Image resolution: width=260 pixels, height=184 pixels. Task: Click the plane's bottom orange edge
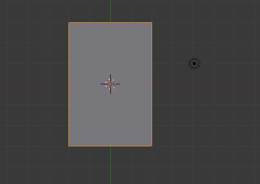[x=110, y=146]
